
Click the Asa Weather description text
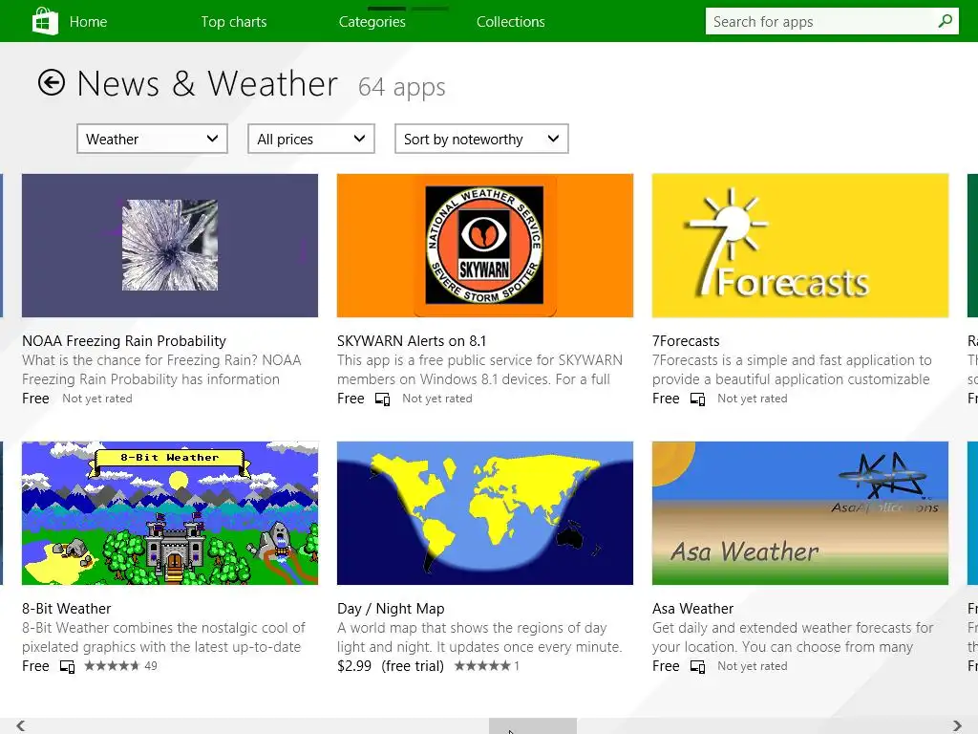click(793, 637)
